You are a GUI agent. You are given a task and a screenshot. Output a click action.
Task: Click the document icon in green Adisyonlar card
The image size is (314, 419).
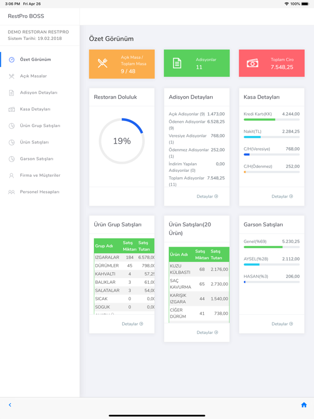[177, 63]
